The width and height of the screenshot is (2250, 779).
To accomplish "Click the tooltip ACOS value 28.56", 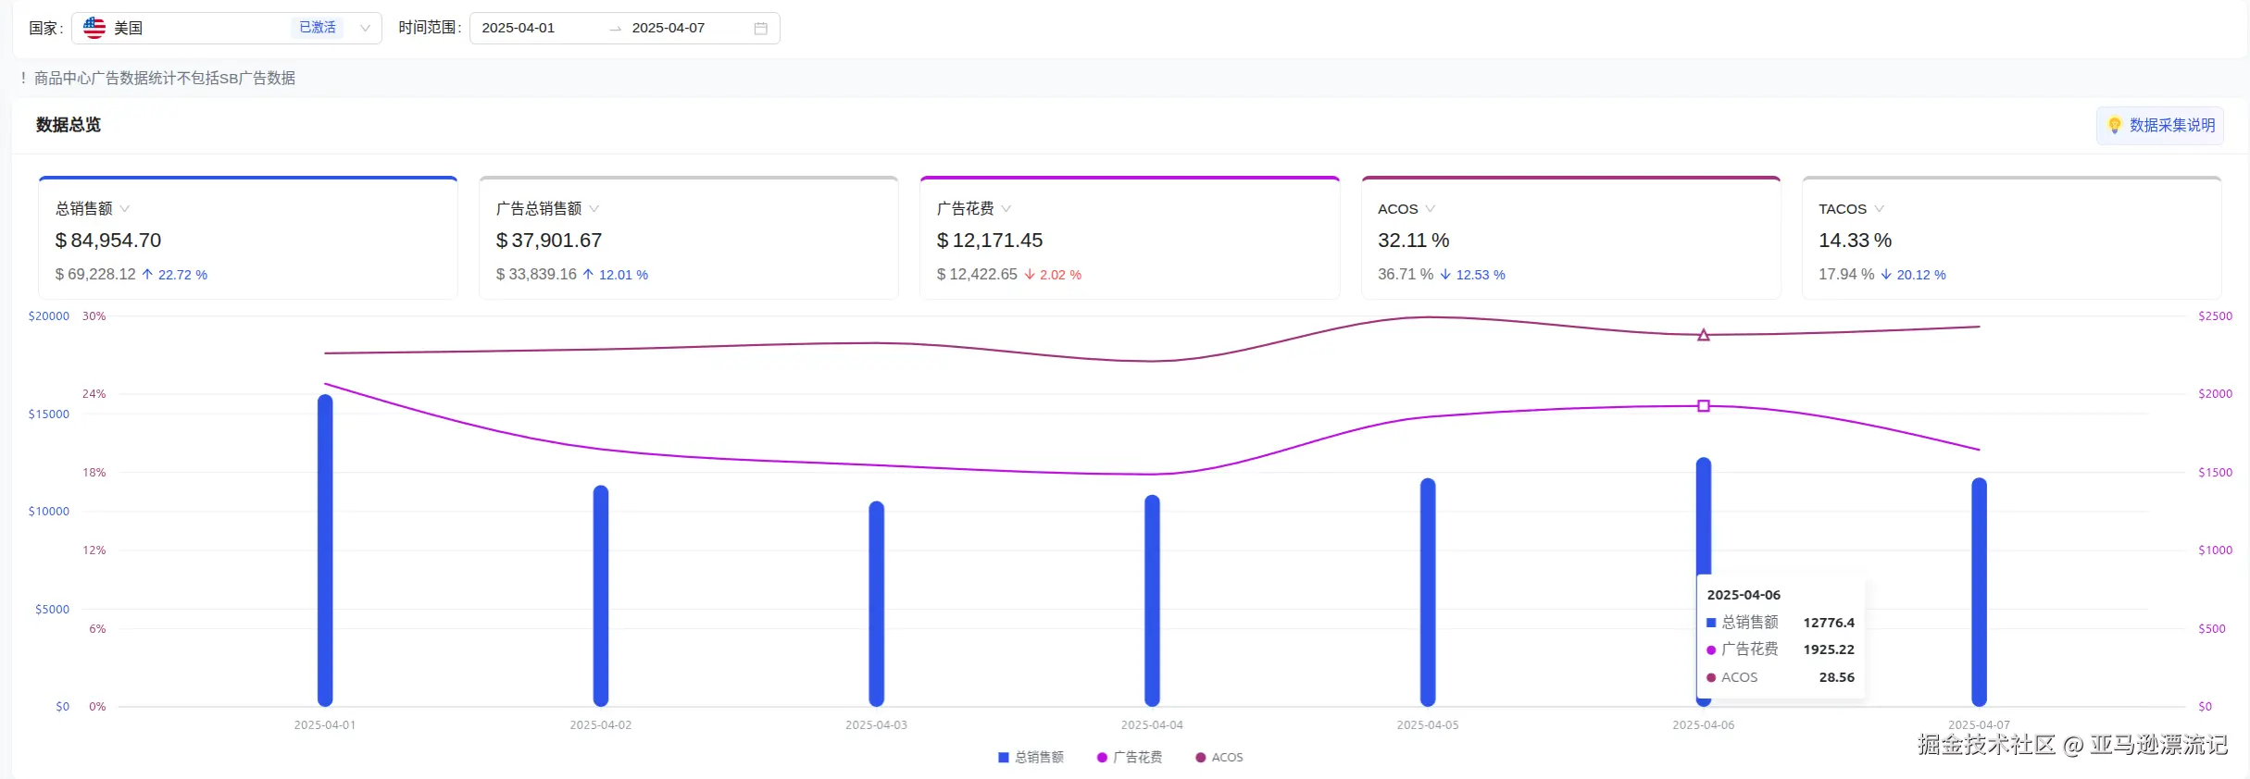I will tap(1837, 677).
